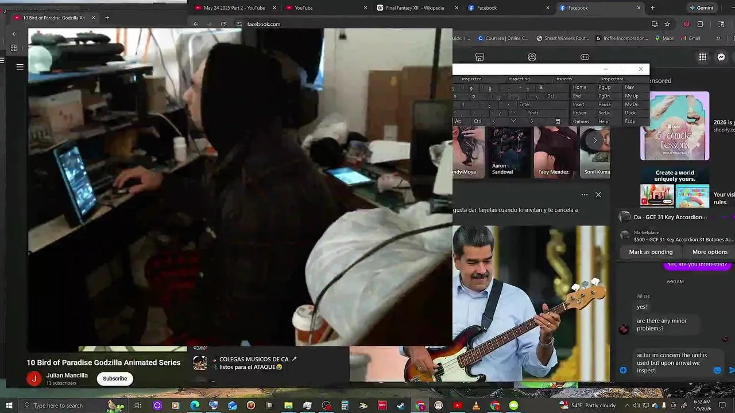Screen dimensions: 735x413
Task: Switch to the May 24 2025 Part 2 tab
Action: click(234, 8)
